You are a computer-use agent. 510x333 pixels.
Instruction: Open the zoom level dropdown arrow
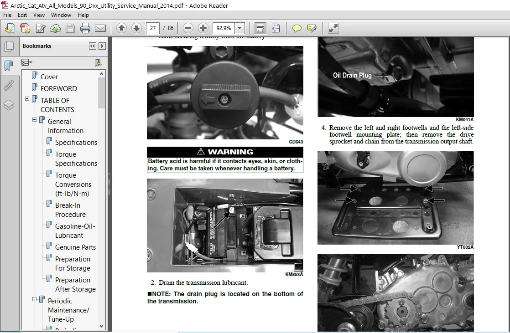click(x=239, y=28)
